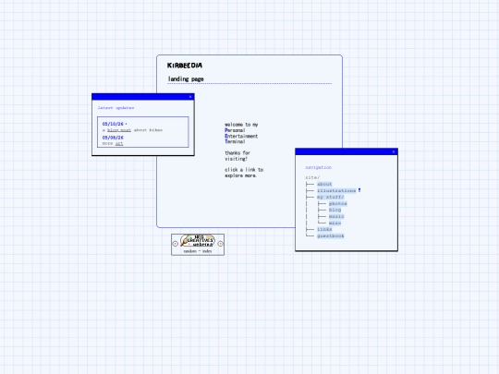Go to next webring site arrow
Viewport: 499px width, 374px height.
pos(220,244)
